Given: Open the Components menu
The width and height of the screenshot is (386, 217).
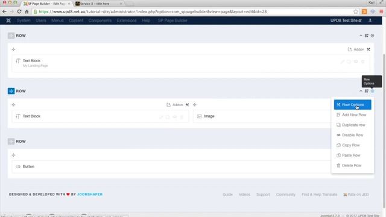Looking at the screenshot, I should point(100,20).
